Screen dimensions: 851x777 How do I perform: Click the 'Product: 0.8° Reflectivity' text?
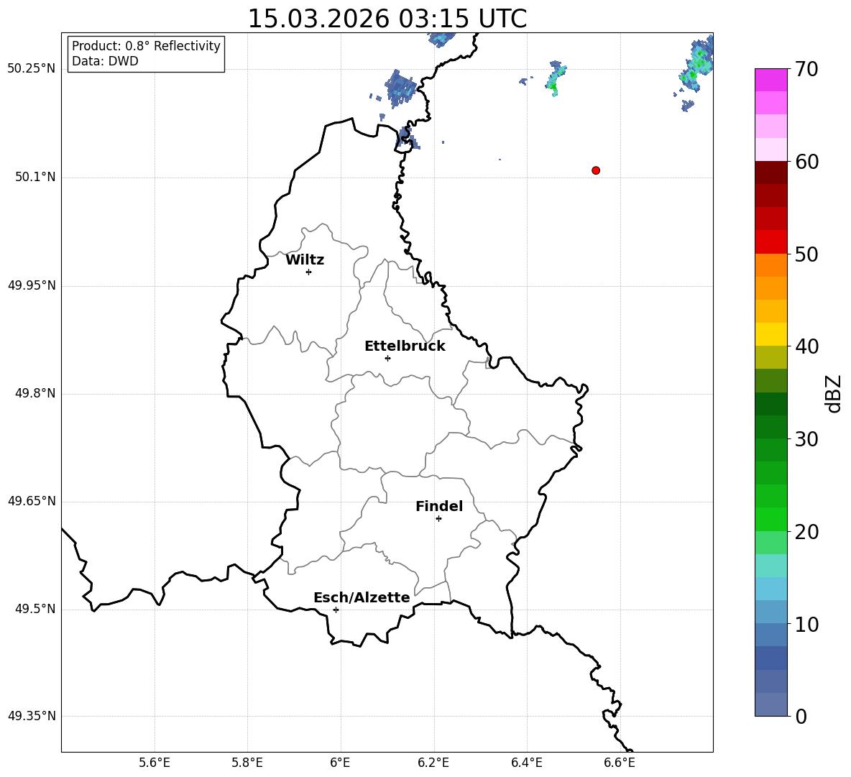pyautogui.click(x=146, y=46)
